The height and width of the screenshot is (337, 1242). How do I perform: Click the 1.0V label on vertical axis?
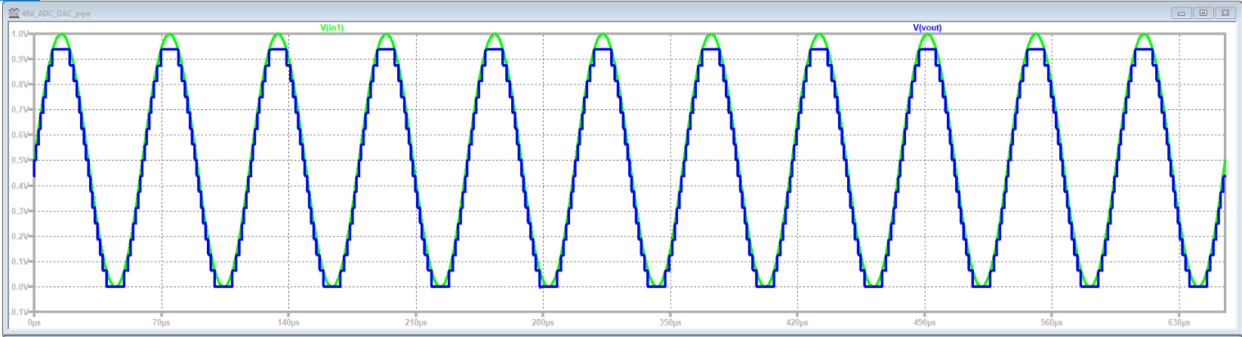click(x=20, y=34)
